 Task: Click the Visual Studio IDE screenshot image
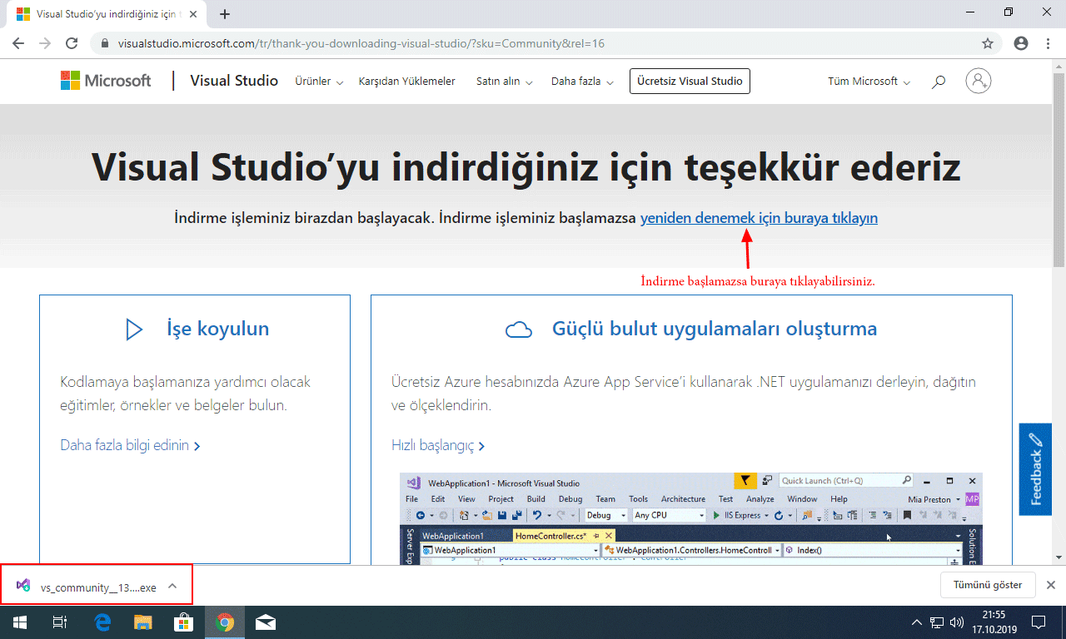pyautogui.click(x=690, y=519)
